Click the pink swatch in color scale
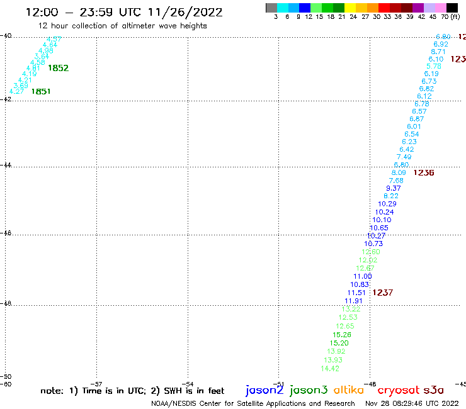Image resolution: width=466 pixels, height=409 pixels. pos(440,8)
